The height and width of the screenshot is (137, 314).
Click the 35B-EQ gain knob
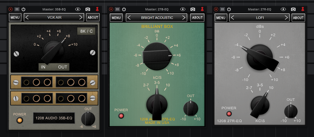(x=53, y=51)
